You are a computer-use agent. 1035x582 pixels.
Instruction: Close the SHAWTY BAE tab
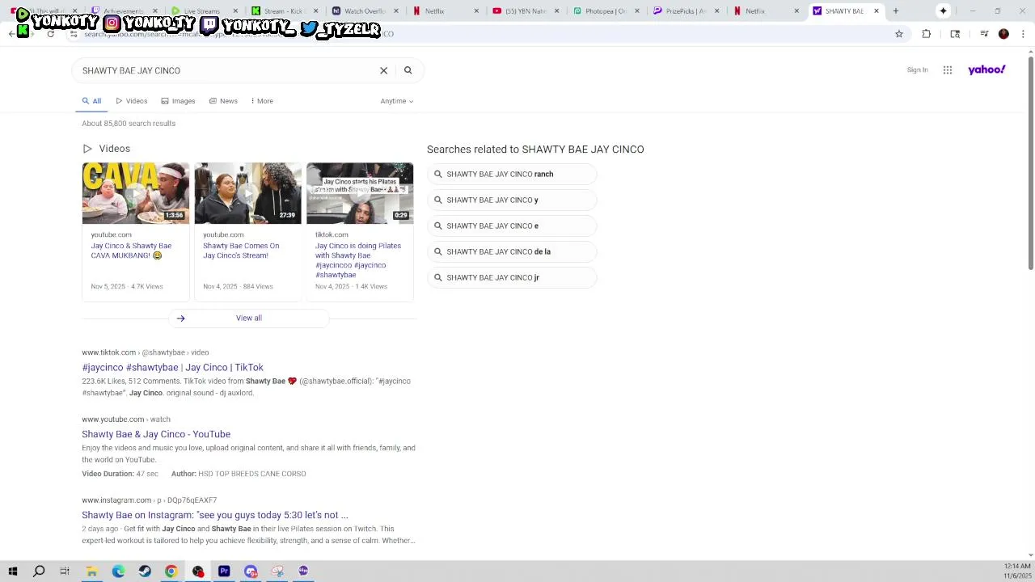point(877,11)
